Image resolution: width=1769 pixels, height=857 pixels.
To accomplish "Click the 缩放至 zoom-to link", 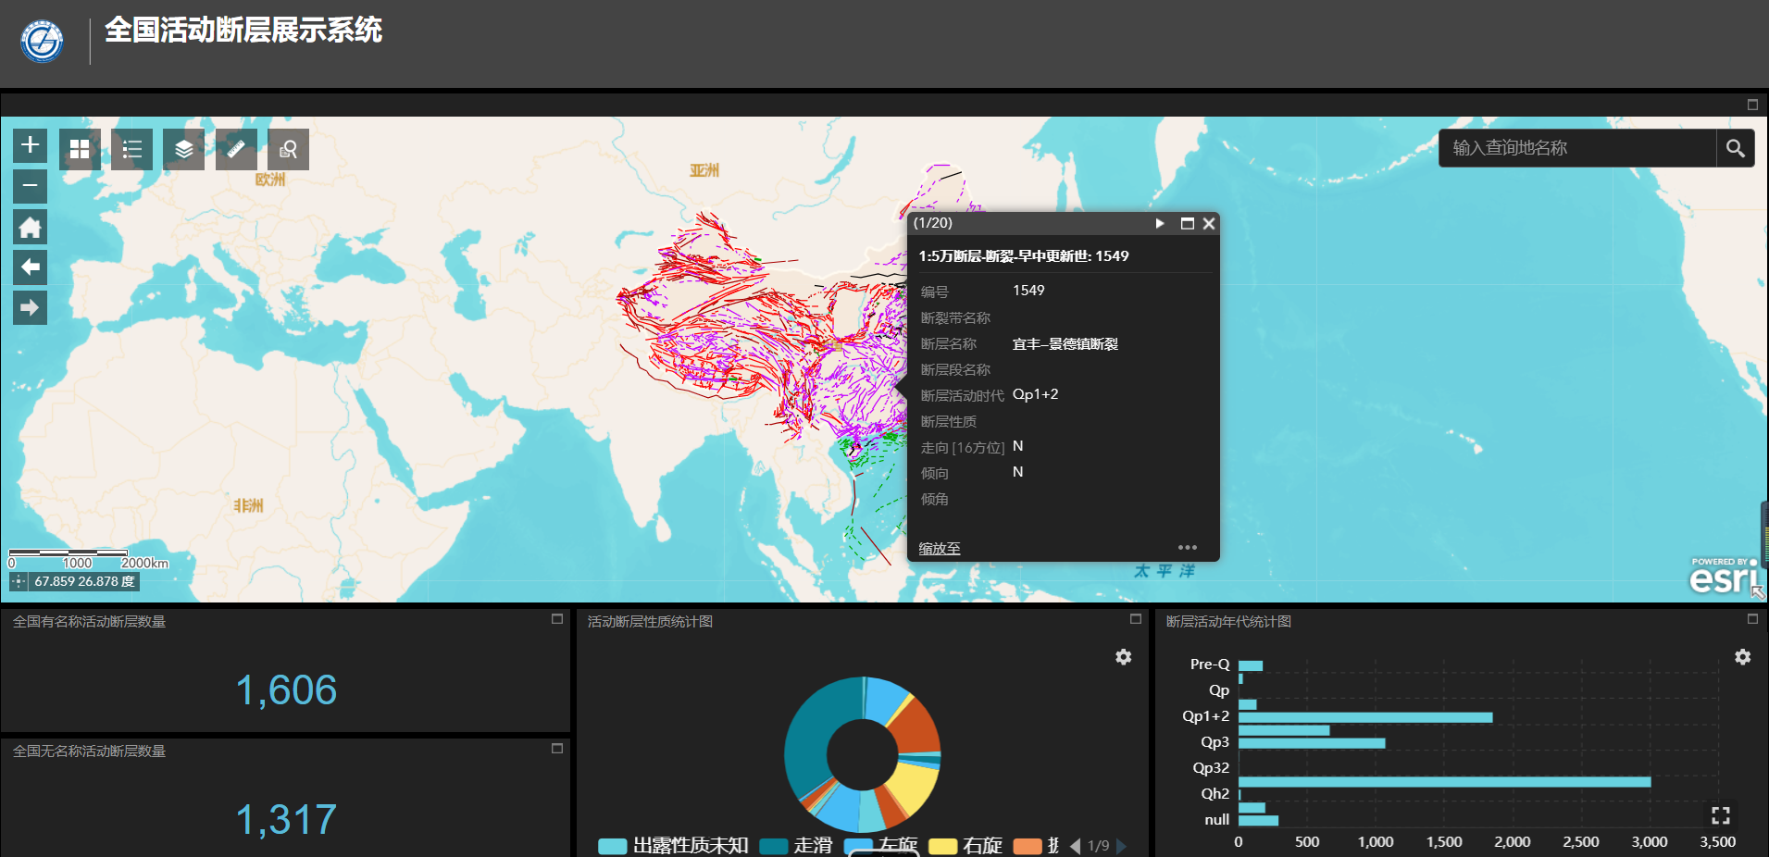I will point(939,549).
